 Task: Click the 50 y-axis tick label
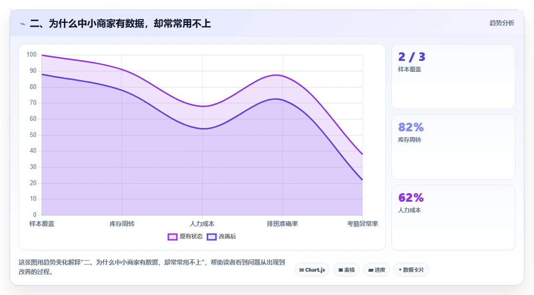[x=33, y=135]
